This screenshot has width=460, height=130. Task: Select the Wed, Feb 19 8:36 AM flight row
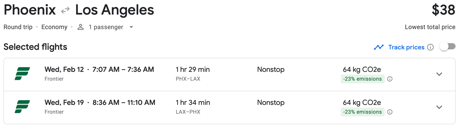point(229,107)
